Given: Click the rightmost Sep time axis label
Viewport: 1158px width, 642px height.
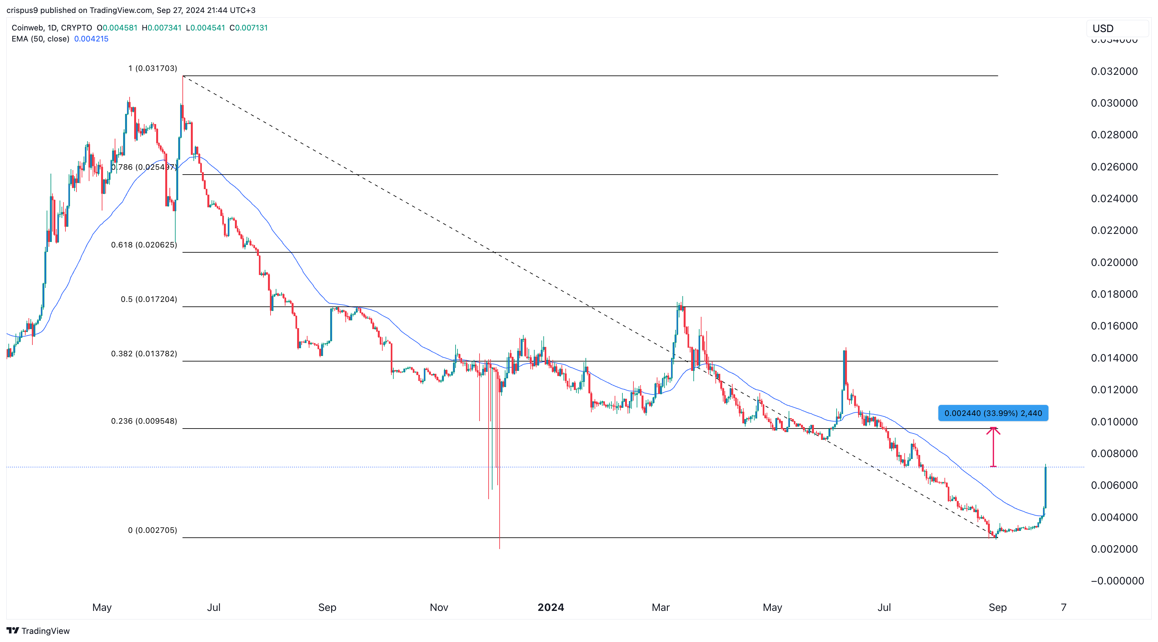Looking at the screenshot, I should (998, 607).
